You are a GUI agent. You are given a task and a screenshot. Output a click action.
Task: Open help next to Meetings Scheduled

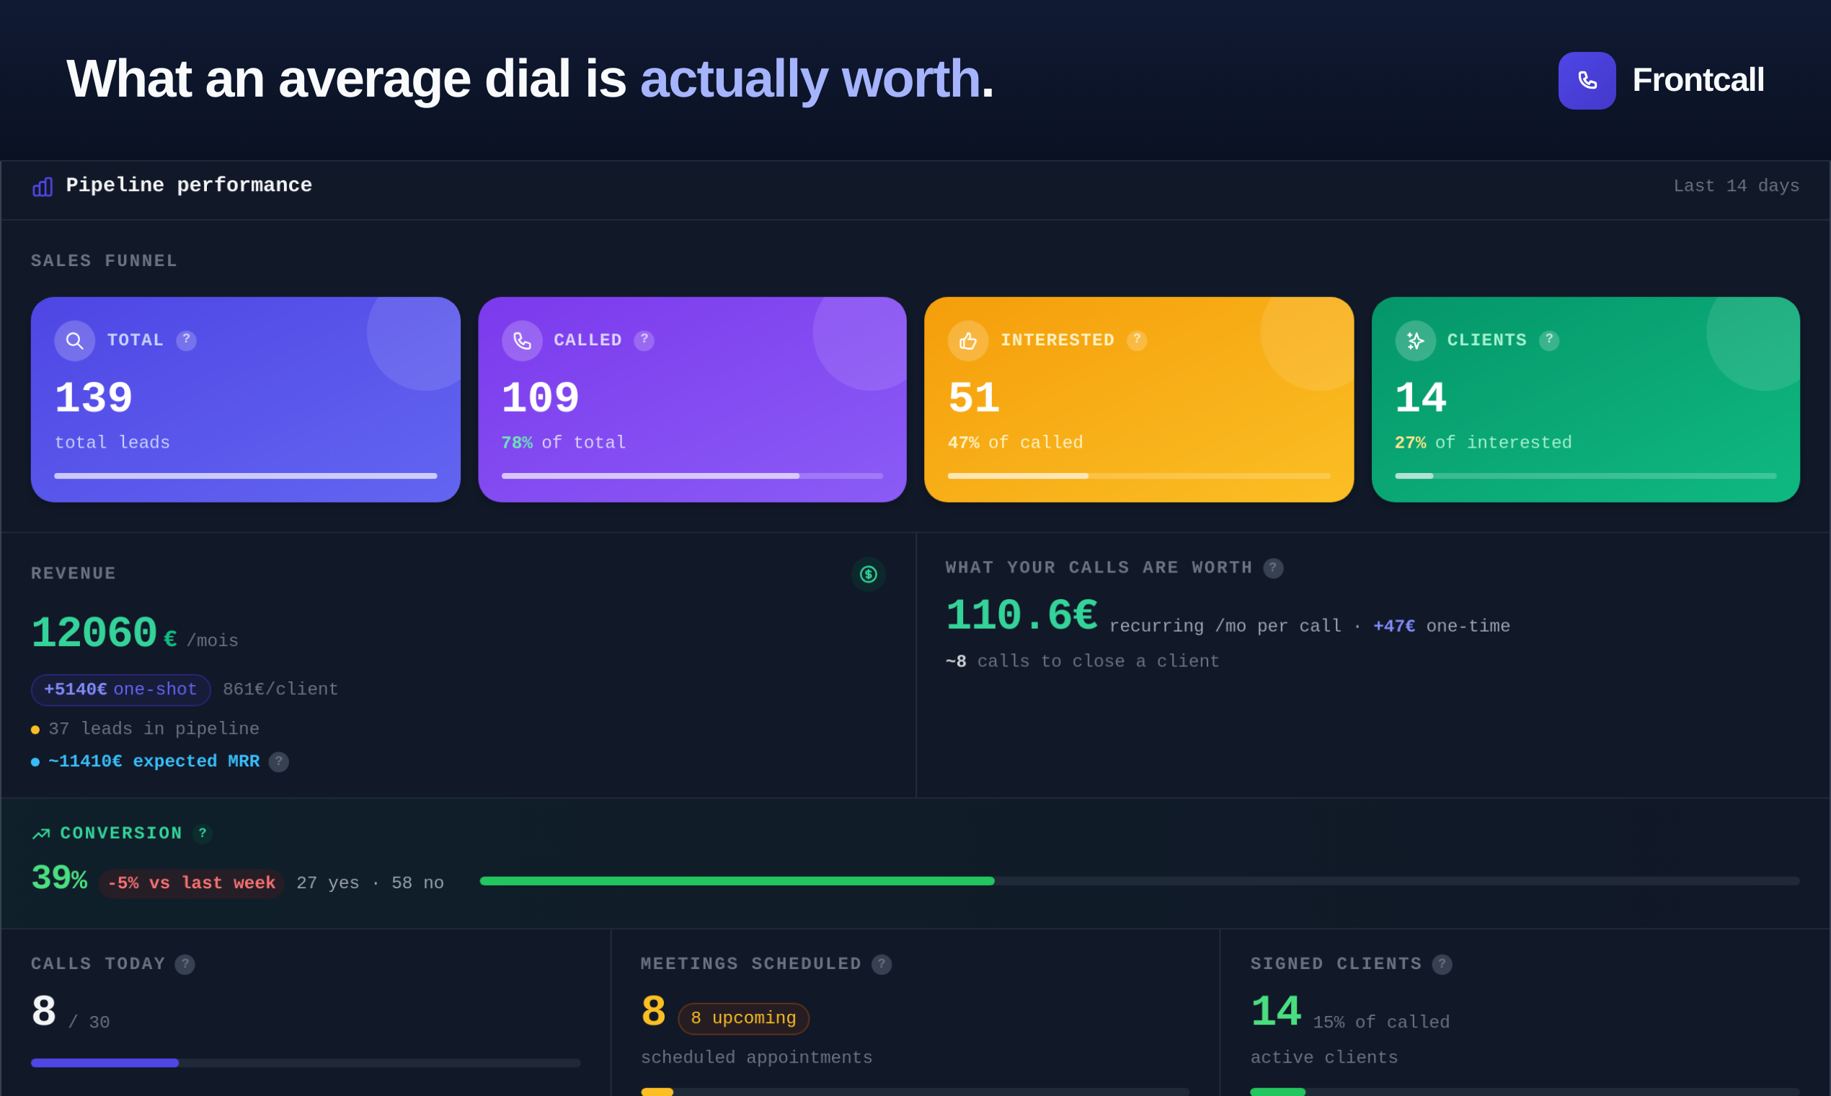(882, 964)
